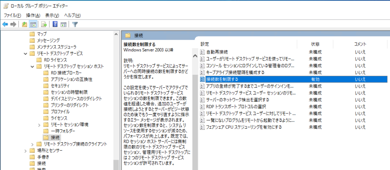Sort by the 状態 column header

[315, 44]
